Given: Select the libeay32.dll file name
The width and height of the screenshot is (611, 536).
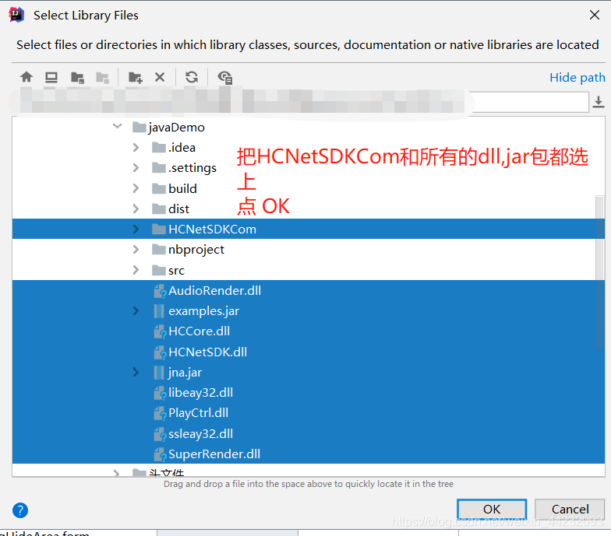Looking at the screenshot, I should (201, 393).
